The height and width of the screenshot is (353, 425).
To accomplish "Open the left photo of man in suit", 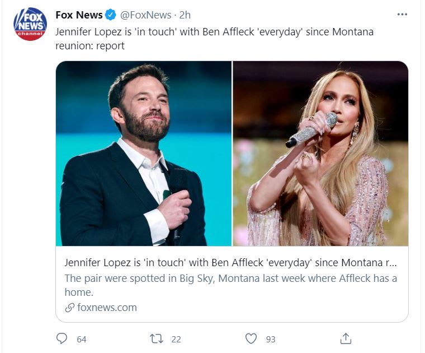I will point(144,153).
